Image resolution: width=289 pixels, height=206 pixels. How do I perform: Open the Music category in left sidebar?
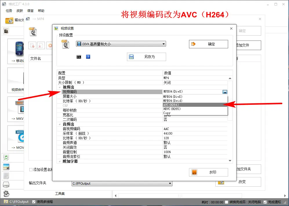point(6,157)
